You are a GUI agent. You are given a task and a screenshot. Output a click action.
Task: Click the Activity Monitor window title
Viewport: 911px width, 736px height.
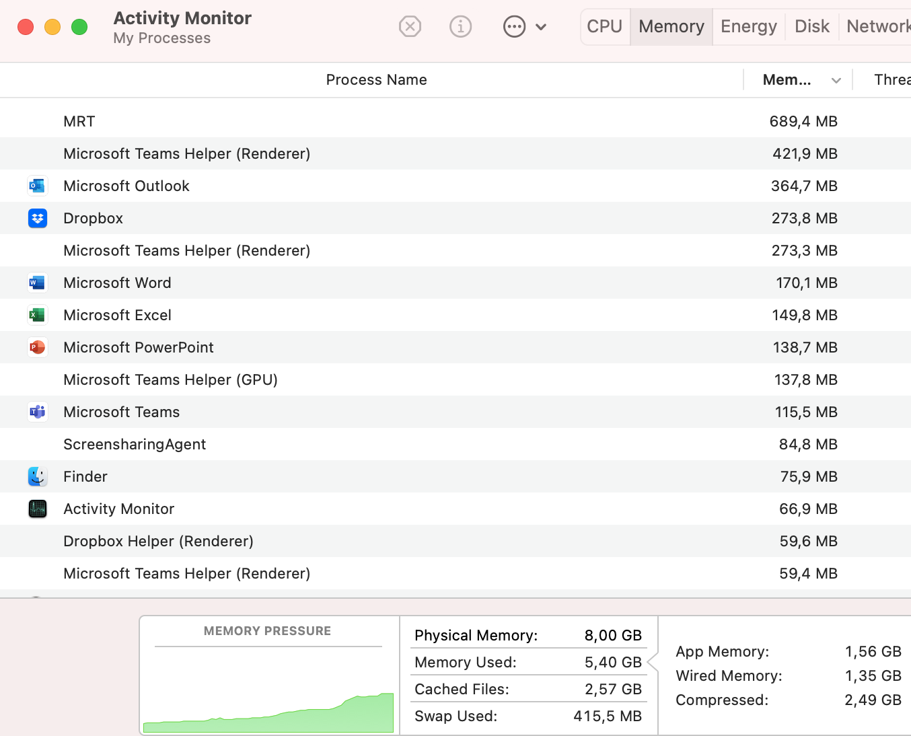coord(182,18)
